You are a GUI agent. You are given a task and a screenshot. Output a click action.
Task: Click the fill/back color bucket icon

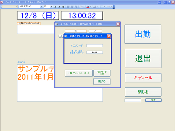click(81, 7)
